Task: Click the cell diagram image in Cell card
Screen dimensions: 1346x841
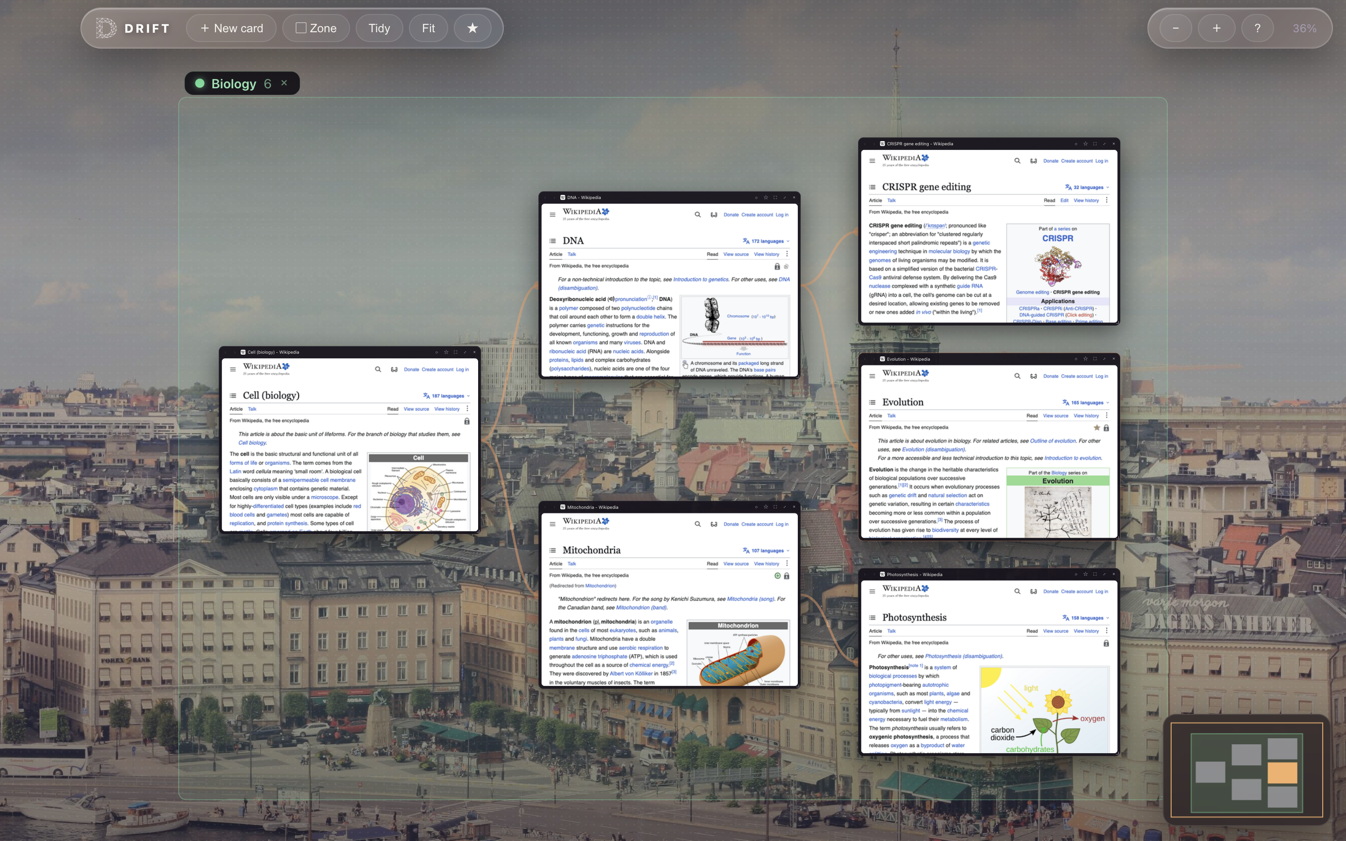Action: click(x=419, y=496)
